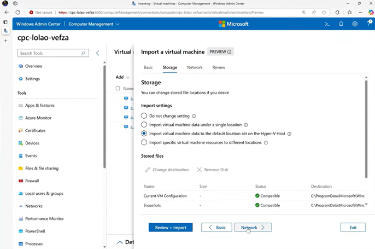Viewport: 375px width, 249px height.
Task: Switch to the Basic tab
Action: 148,67
